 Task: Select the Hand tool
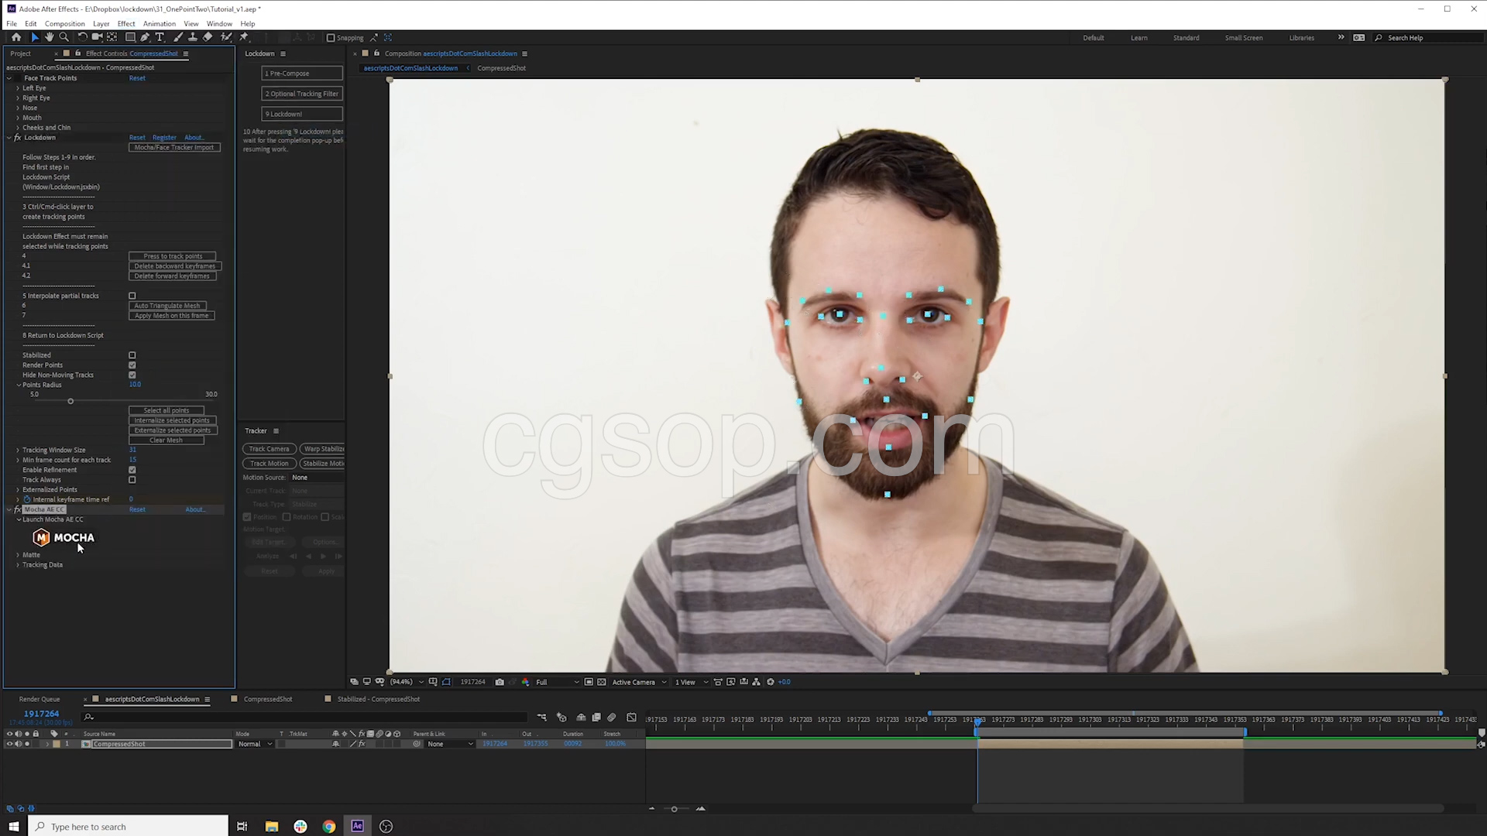[50, 37]
